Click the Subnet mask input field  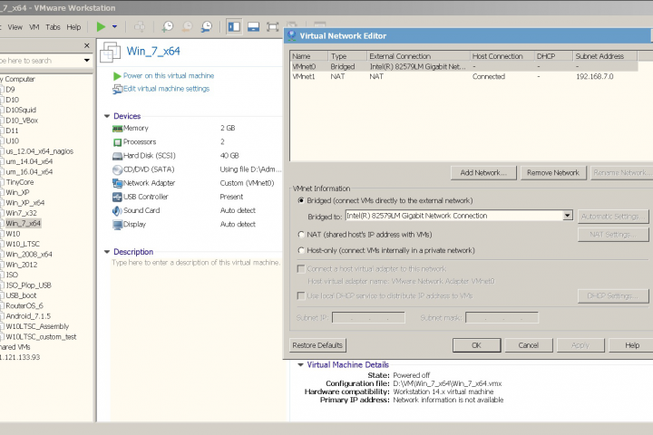point(502,318)
